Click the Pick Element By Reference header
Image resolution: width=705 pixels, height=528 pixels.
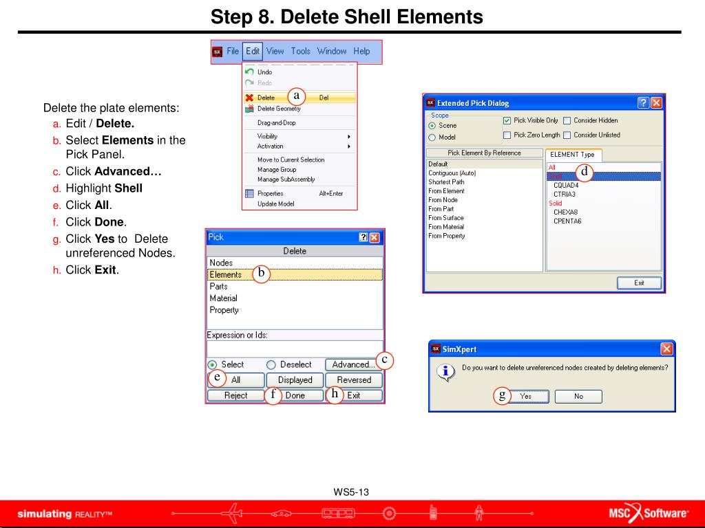(x=484, y=153)
